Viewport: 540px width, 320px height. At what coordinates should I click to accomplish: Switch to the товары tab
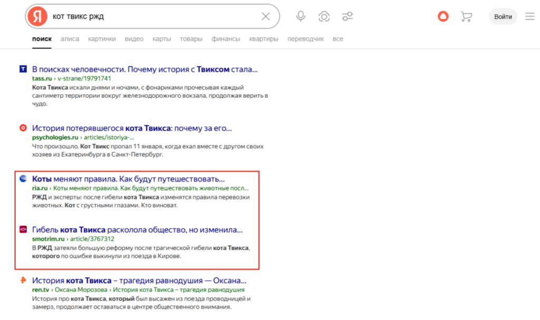pos(191,39)
